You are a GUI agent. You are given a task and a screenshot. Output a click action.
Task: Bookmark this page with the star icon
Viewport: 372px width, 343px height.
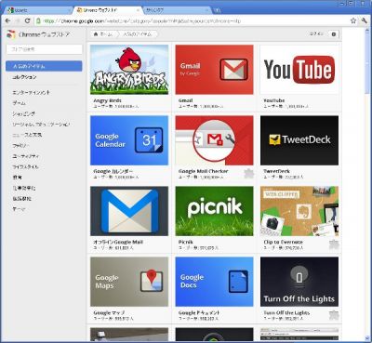(x=353, y=21)
